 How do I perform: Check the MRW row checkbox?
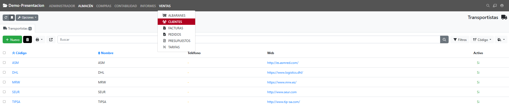[4, 82]
